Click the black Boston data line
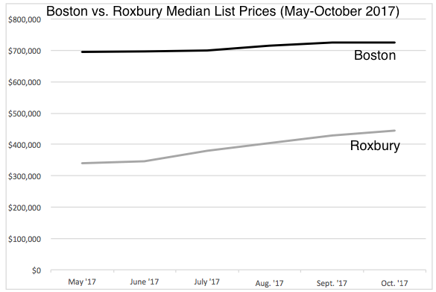 [238, 46]
